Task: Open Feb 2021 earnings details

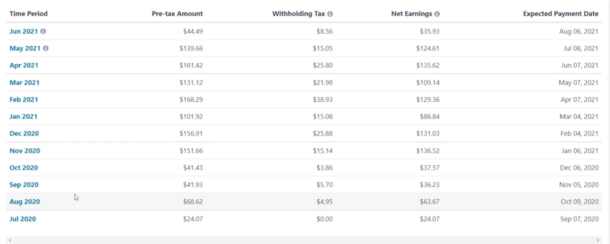Action: click(24, 99)
